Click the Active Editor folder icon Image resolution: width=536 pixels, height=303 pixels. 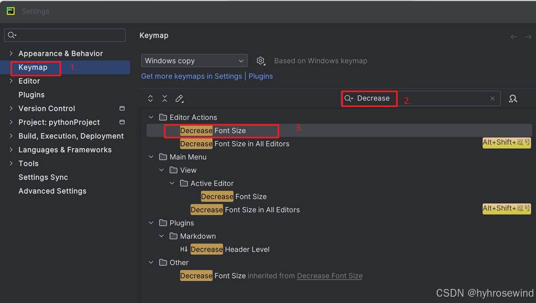[184, 183]
